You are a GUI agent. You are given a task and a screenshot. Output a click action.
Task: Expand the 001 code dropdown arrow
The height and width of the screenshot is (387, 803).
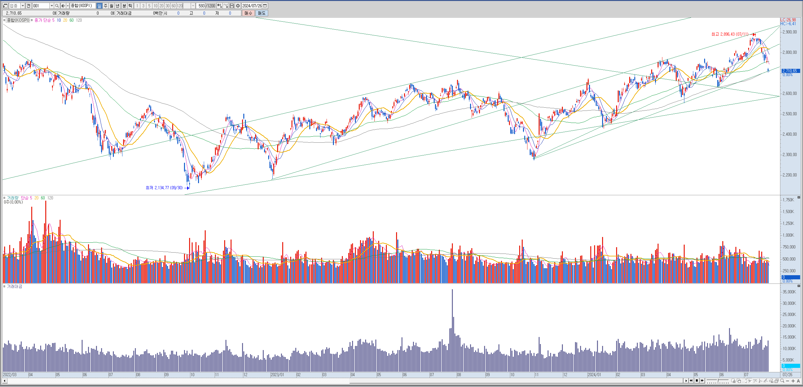(x=52, y=6)
